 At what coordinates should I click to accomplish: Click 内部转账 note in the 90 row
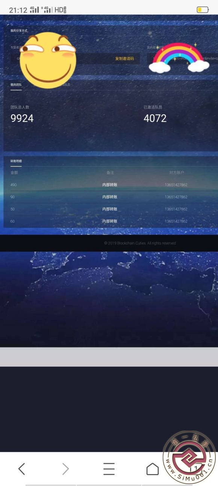coord(110,197)
